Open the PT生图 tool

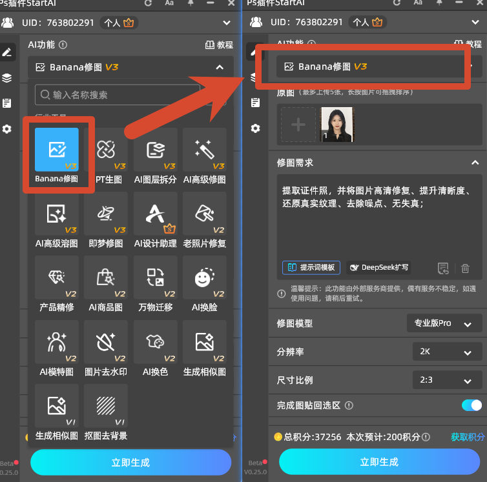point(106,150)
